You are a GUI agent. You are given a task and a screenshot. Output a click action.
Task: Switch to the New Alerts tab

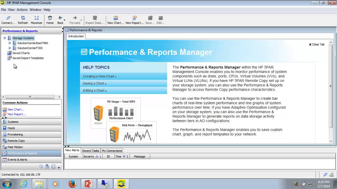pos(72,150)
